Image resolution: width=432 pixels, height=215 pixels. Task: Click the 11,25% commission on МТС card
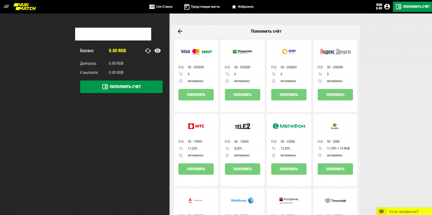[x=192, y=148]
